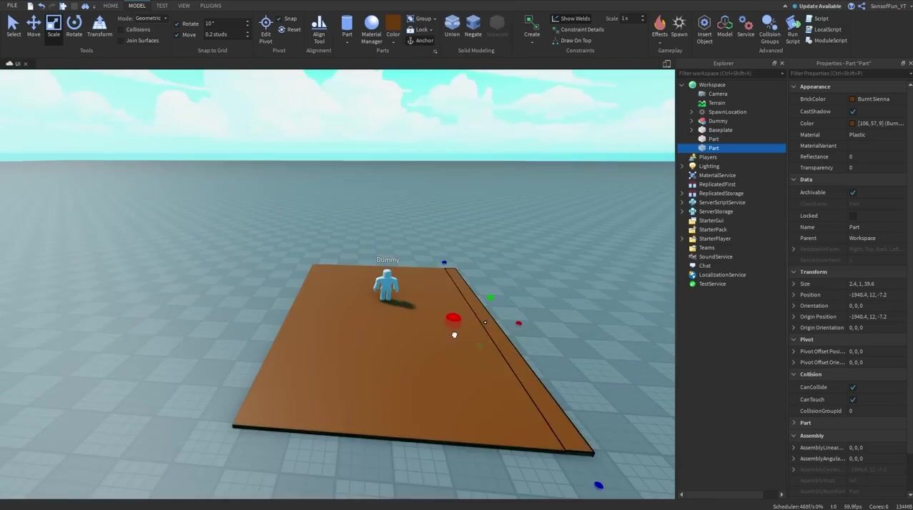Choose the Transform tool
The height and width of the screenshot is (510, 913).
click(x=99, y=26)
